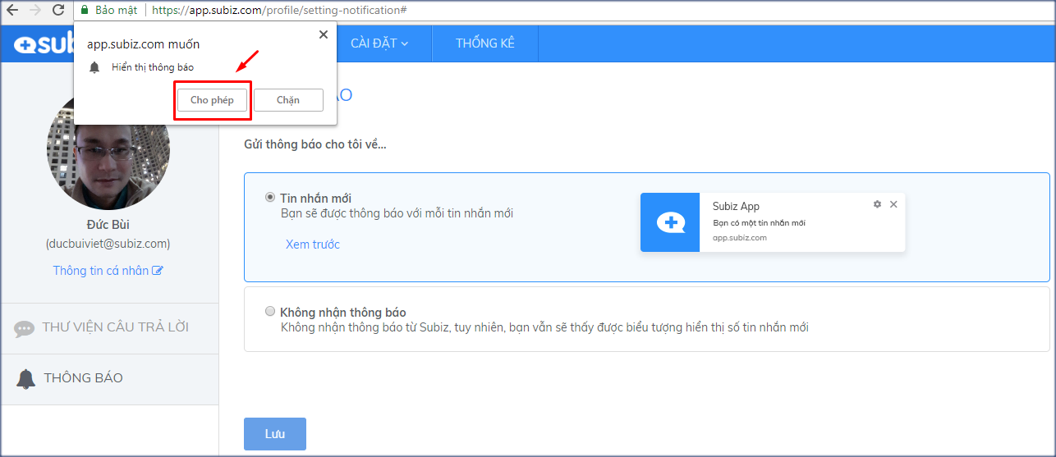The height and width of the screenshot is (457, 1056).
Task: Select the Tin nhắn mới radio option
Action: coord(270,197)
